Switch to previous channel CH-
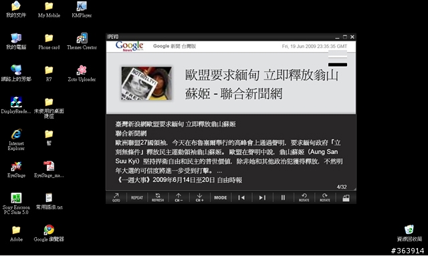 tap(179, 197)
